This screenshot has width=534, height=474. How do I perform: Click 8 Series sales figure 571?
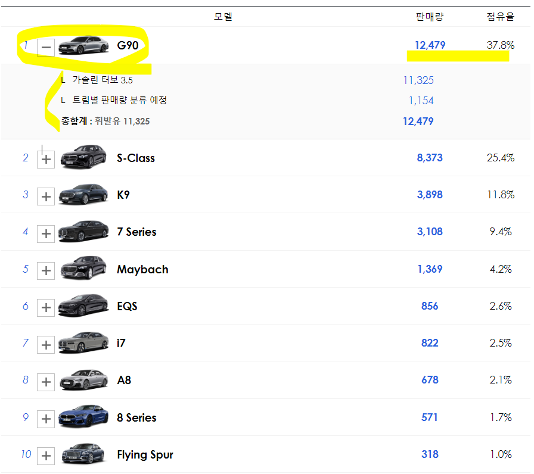click(430, 417)
